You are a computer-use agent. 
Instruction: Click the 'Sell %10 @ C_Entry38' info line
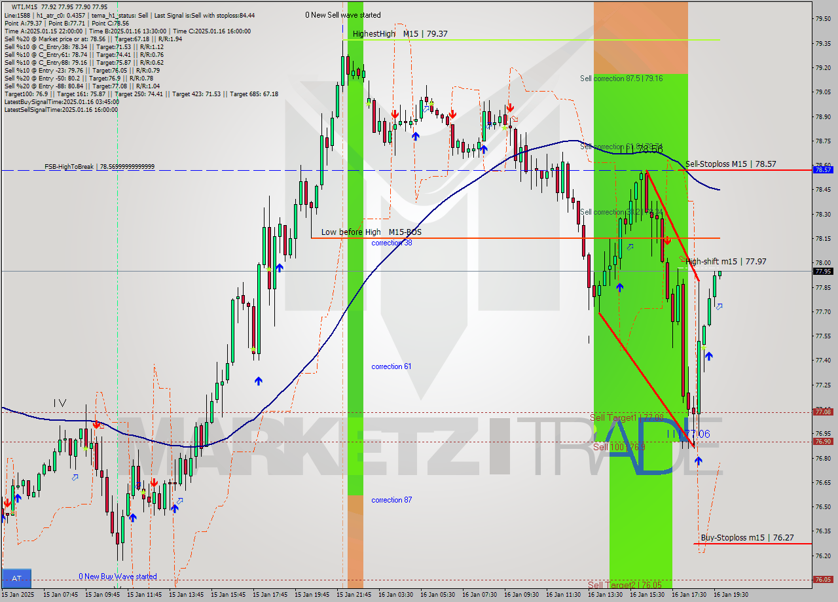point(84,46)
